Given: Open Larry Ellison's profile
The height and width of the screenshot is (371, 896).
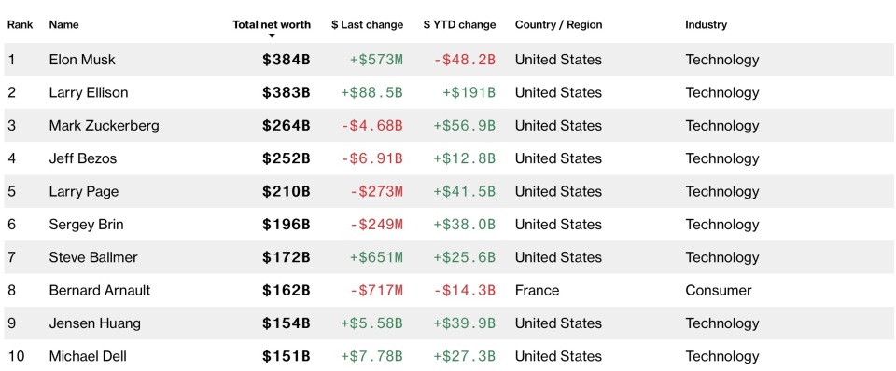Looking at the screenshot, I should point(89,92).
